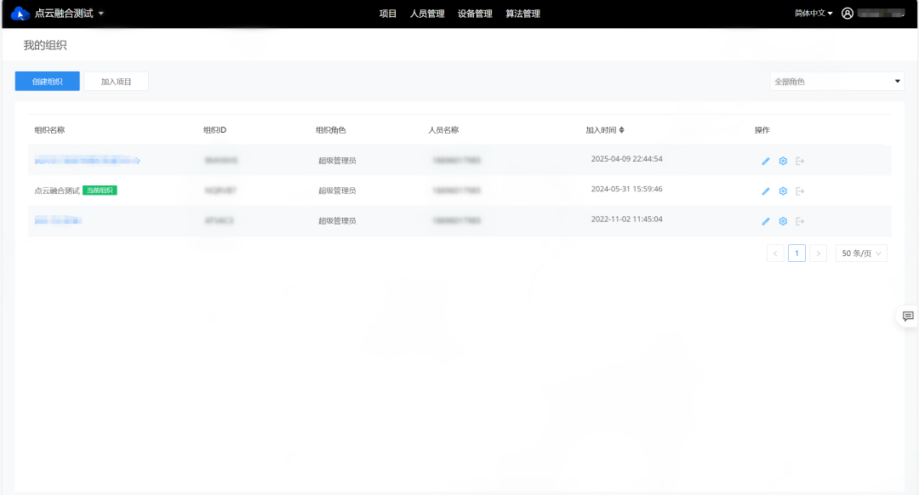The height and width of the screenshot is (495, 919).
Task: Click the 人员名称 column header
Action: pyautogui.click(x=443, y=130)
